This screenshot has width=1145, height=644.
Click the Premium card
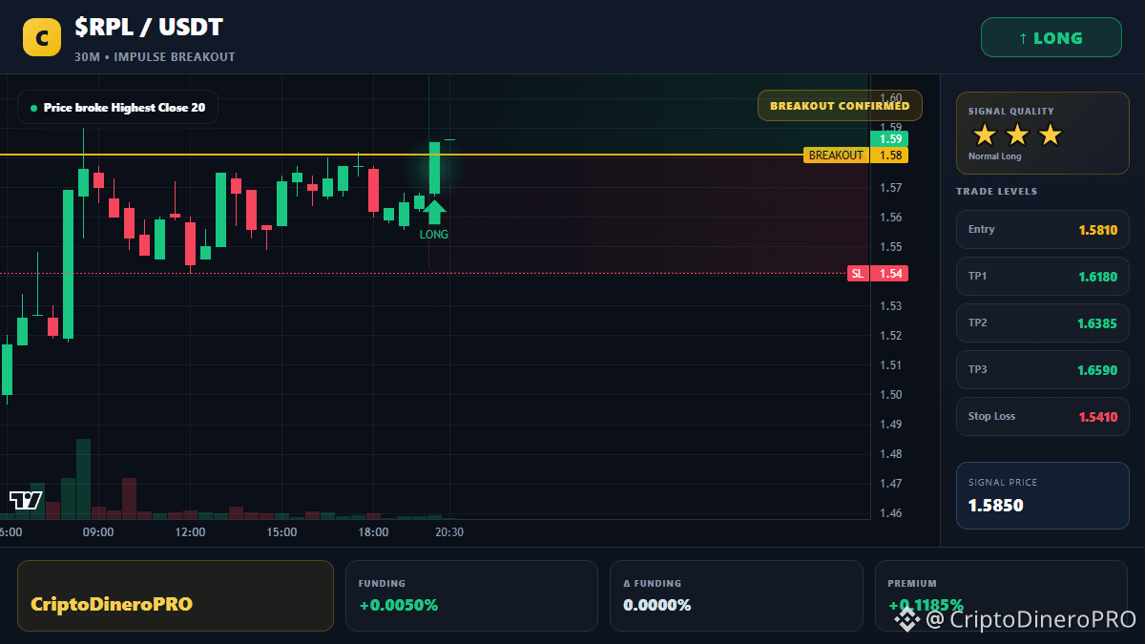(1002, 595)
